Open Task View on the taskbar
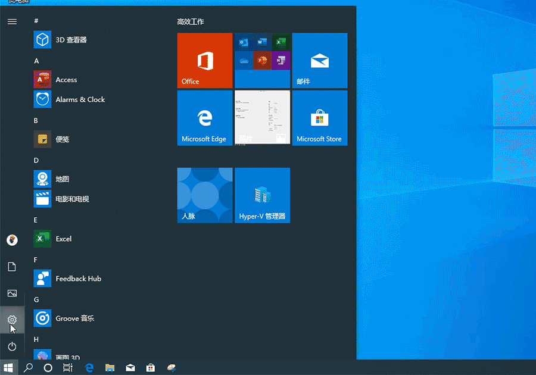This screenshot has height=375, width=536. [x=68, y=367]
